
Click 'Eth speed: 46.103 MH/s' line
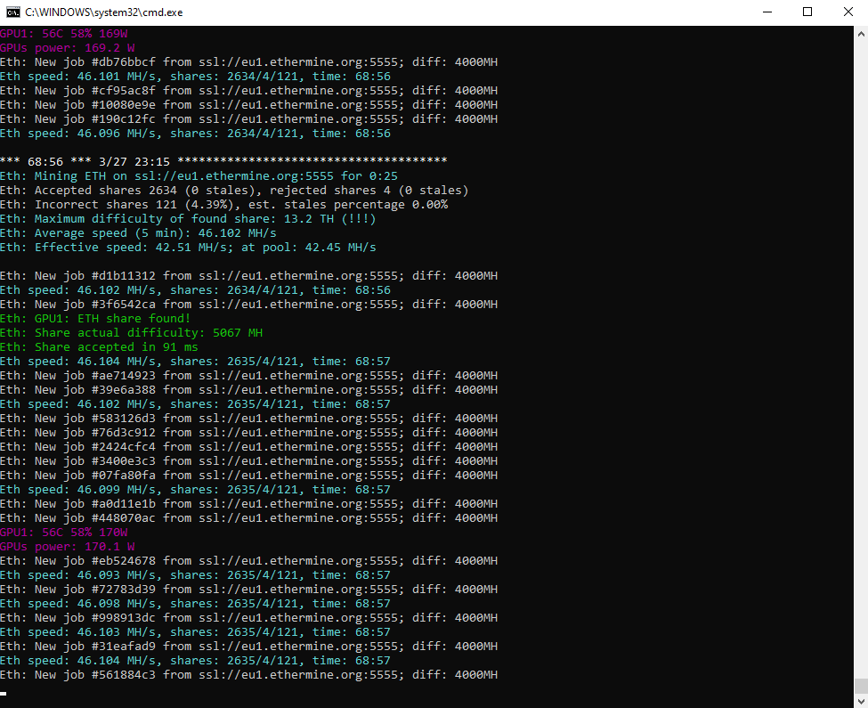click(x=195, y=632)
